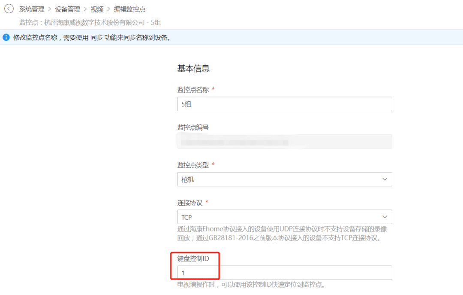The width and height of the screenshot is (463, 295).
Task: Select 编辑监控点 breadcrumb item
Action: 129,9
